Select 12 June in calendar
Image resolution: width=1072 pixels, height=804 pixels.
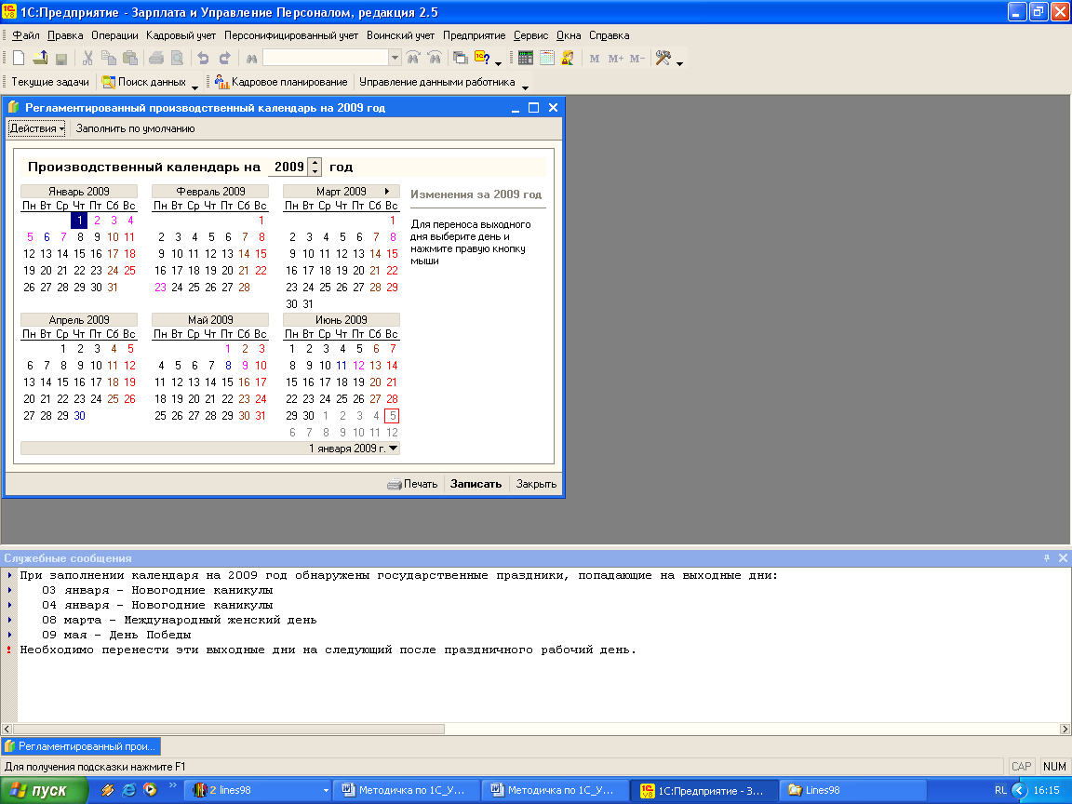pos(358,366)
